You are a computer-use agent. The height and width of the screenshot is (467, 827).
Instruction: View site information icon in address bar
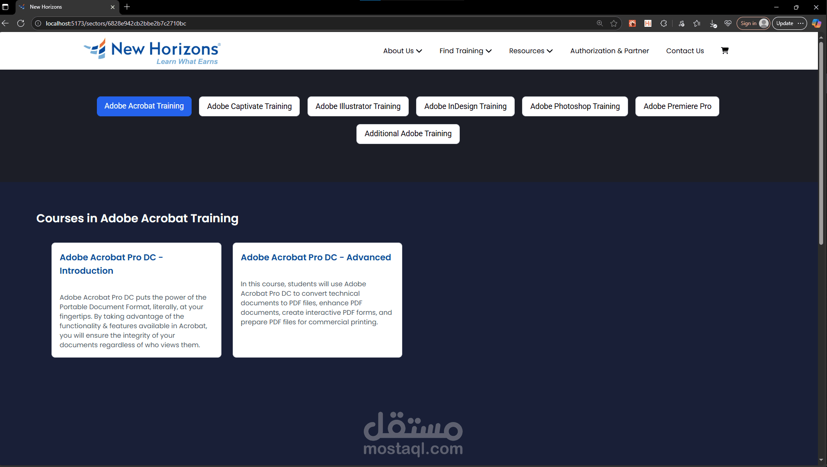[38, 23]
